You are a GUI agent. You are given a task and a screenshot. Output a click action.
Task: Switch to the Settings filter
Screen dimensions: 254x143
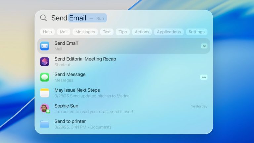(x=196, y=32)
